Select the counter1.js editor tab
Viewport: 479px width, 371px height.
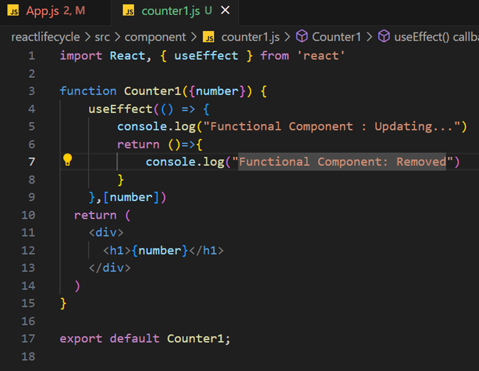tap(175, 11)
